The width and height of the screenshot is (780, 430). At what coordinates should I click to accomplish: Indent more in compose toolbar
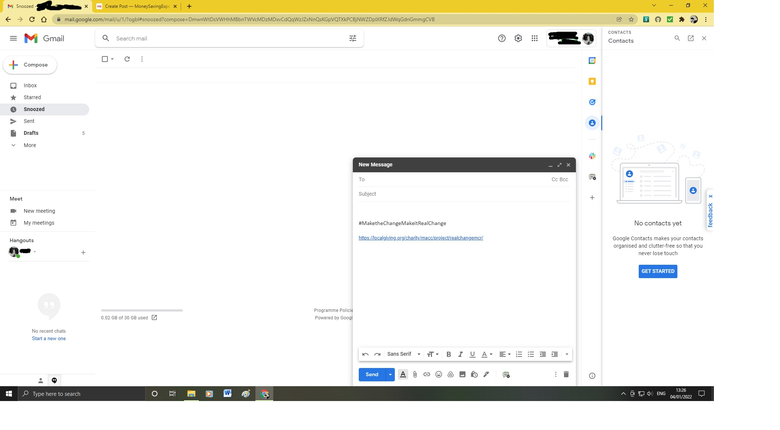pyautogui.click(x=555, y=354)
